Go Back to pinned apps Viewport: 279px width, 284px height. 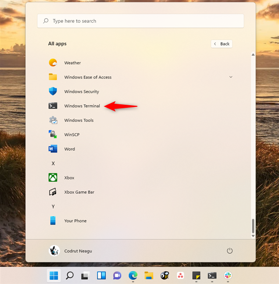(222, 44)
